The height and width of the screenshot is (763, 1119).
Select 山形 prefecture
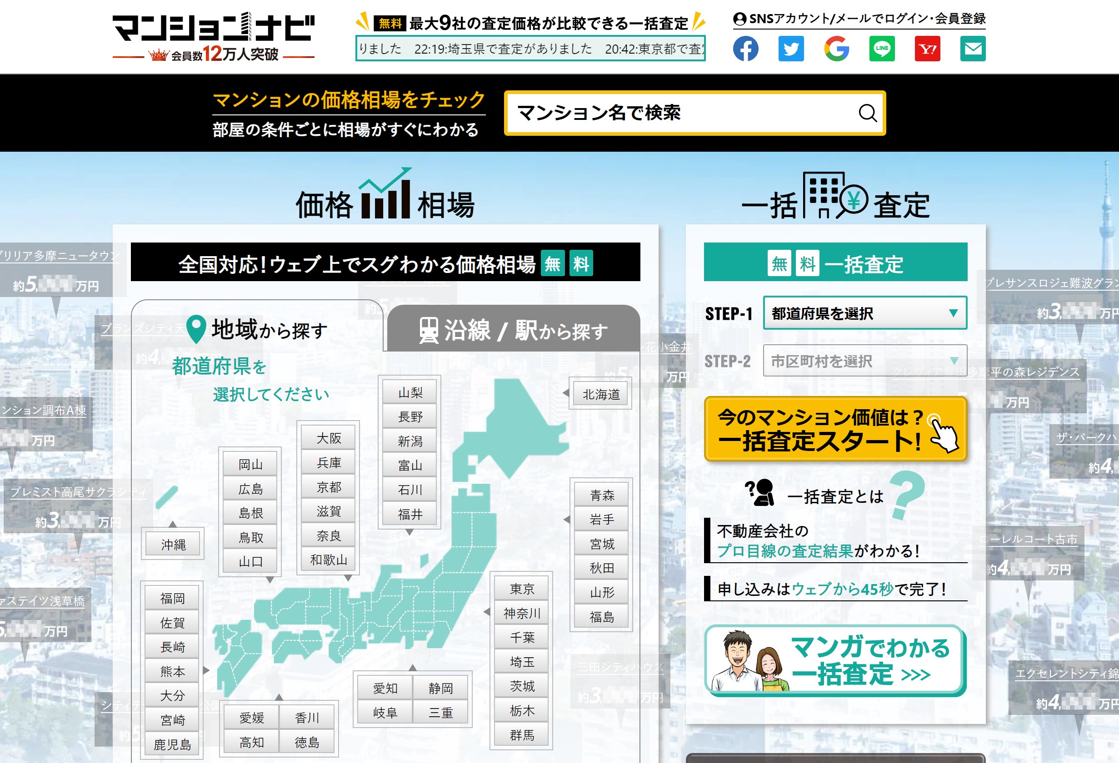tap(601, 592)
